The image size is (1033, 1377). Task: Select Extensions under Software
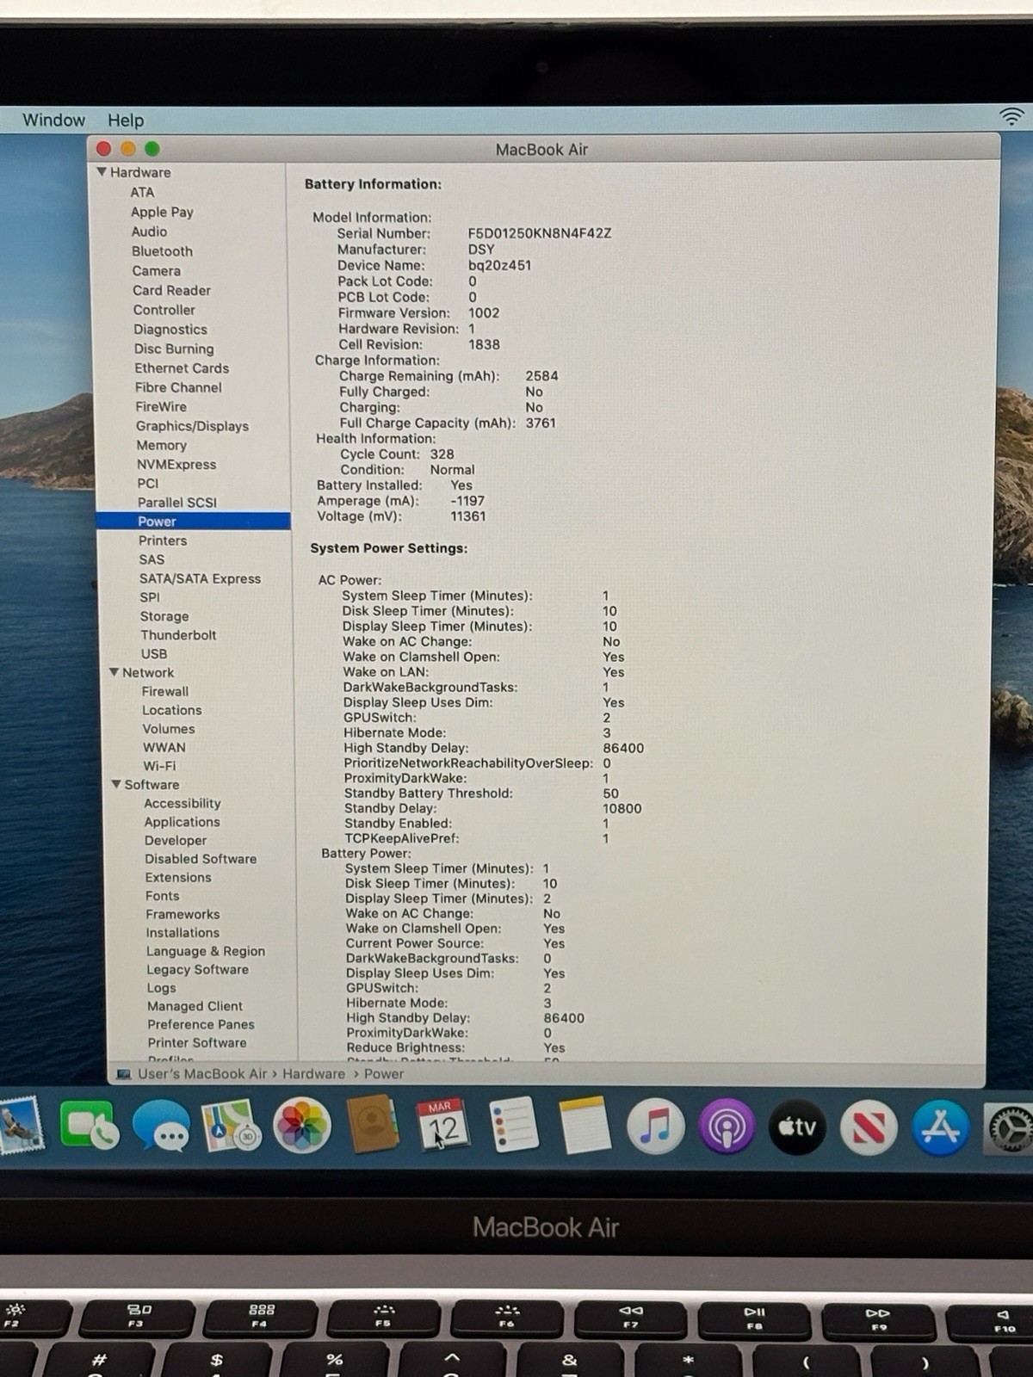point(178,878)
